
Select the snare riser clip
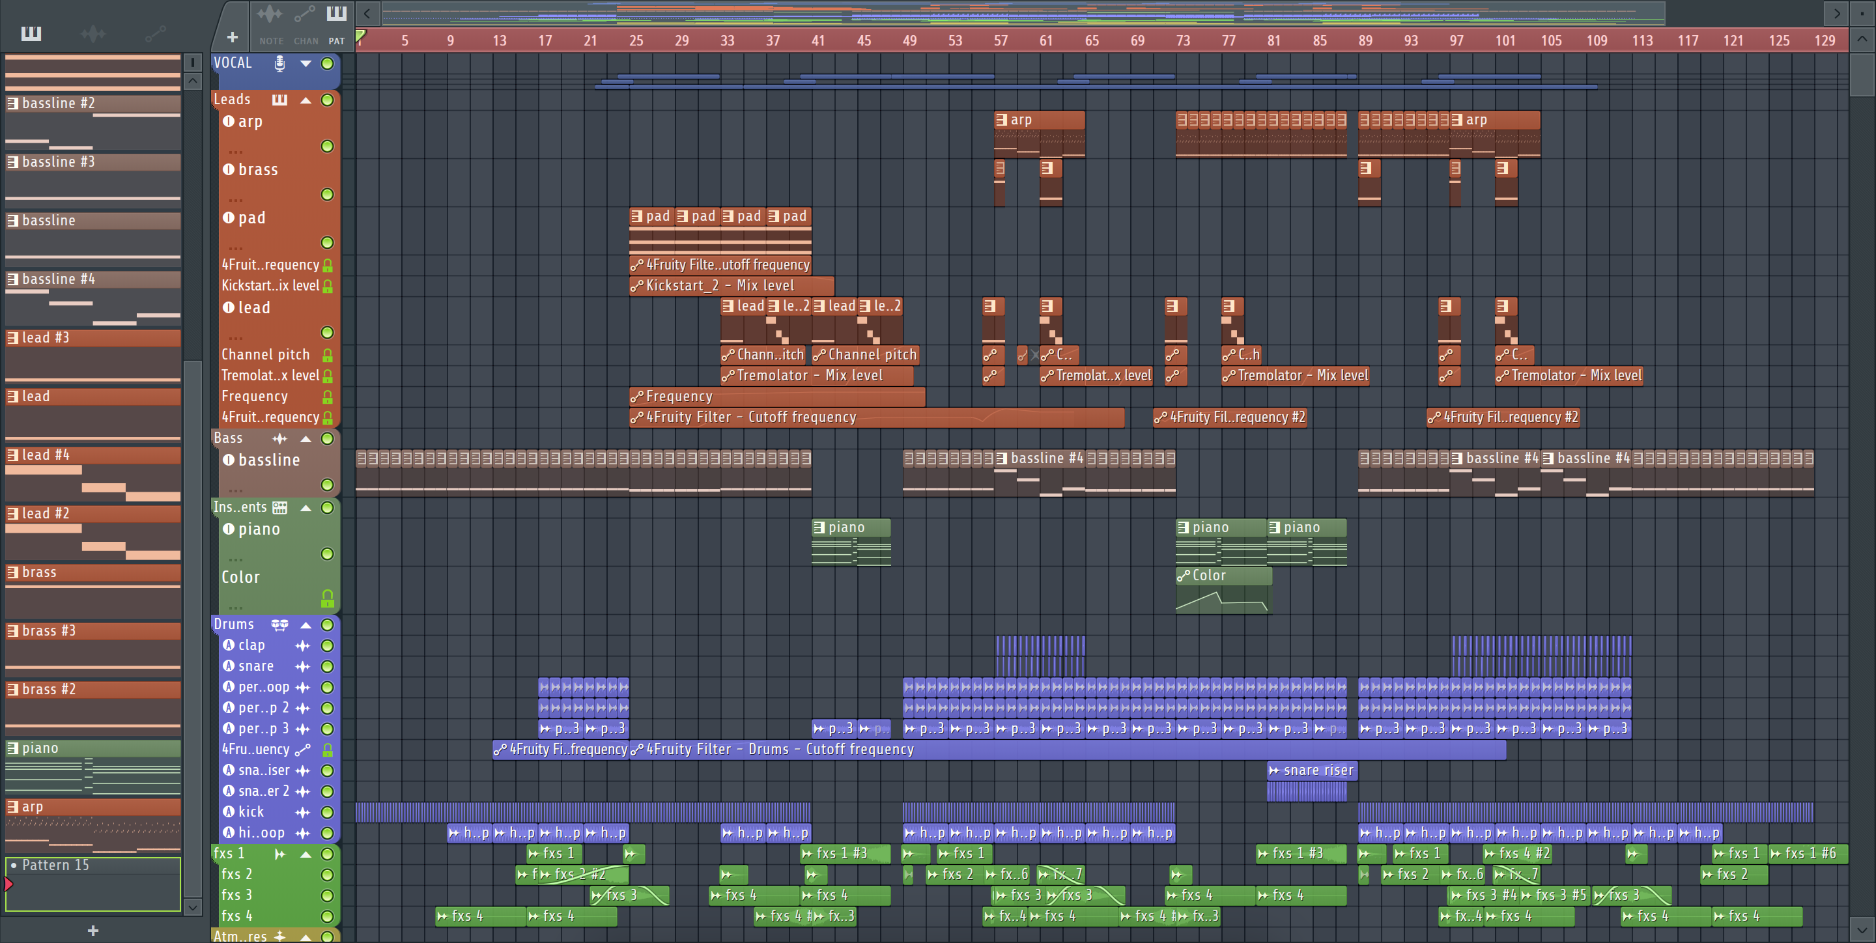[1312, 770]
